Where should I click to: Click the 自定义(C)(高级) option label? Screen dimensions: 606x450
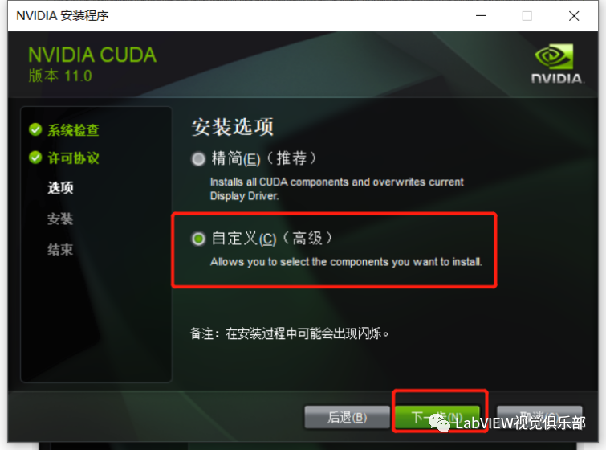(x=272, y=239)
